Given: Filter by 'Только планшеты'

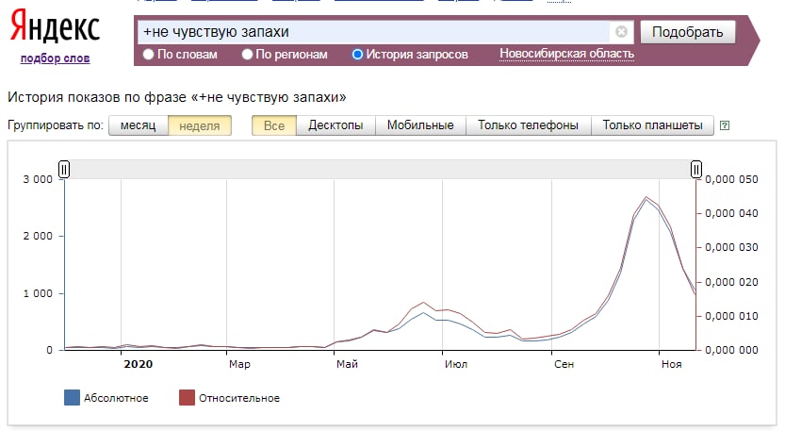Looking at the screenshot, I should [652, 125].
